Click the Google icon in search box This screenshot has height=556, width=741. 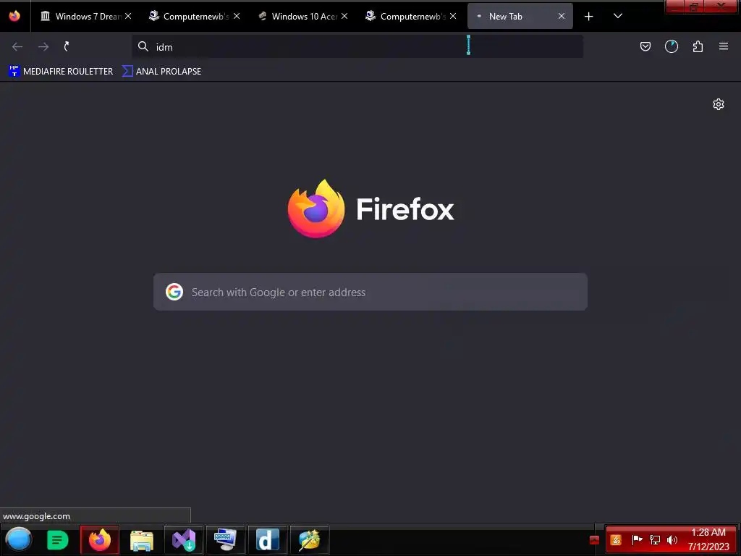174,292
